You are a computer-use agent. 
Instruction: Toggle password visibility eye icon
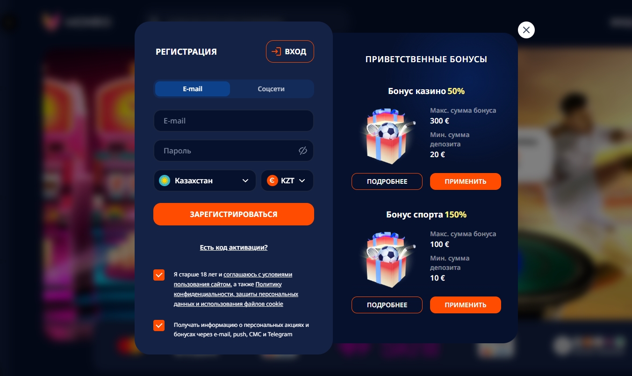pyautogui.click(x=302, y=151)
